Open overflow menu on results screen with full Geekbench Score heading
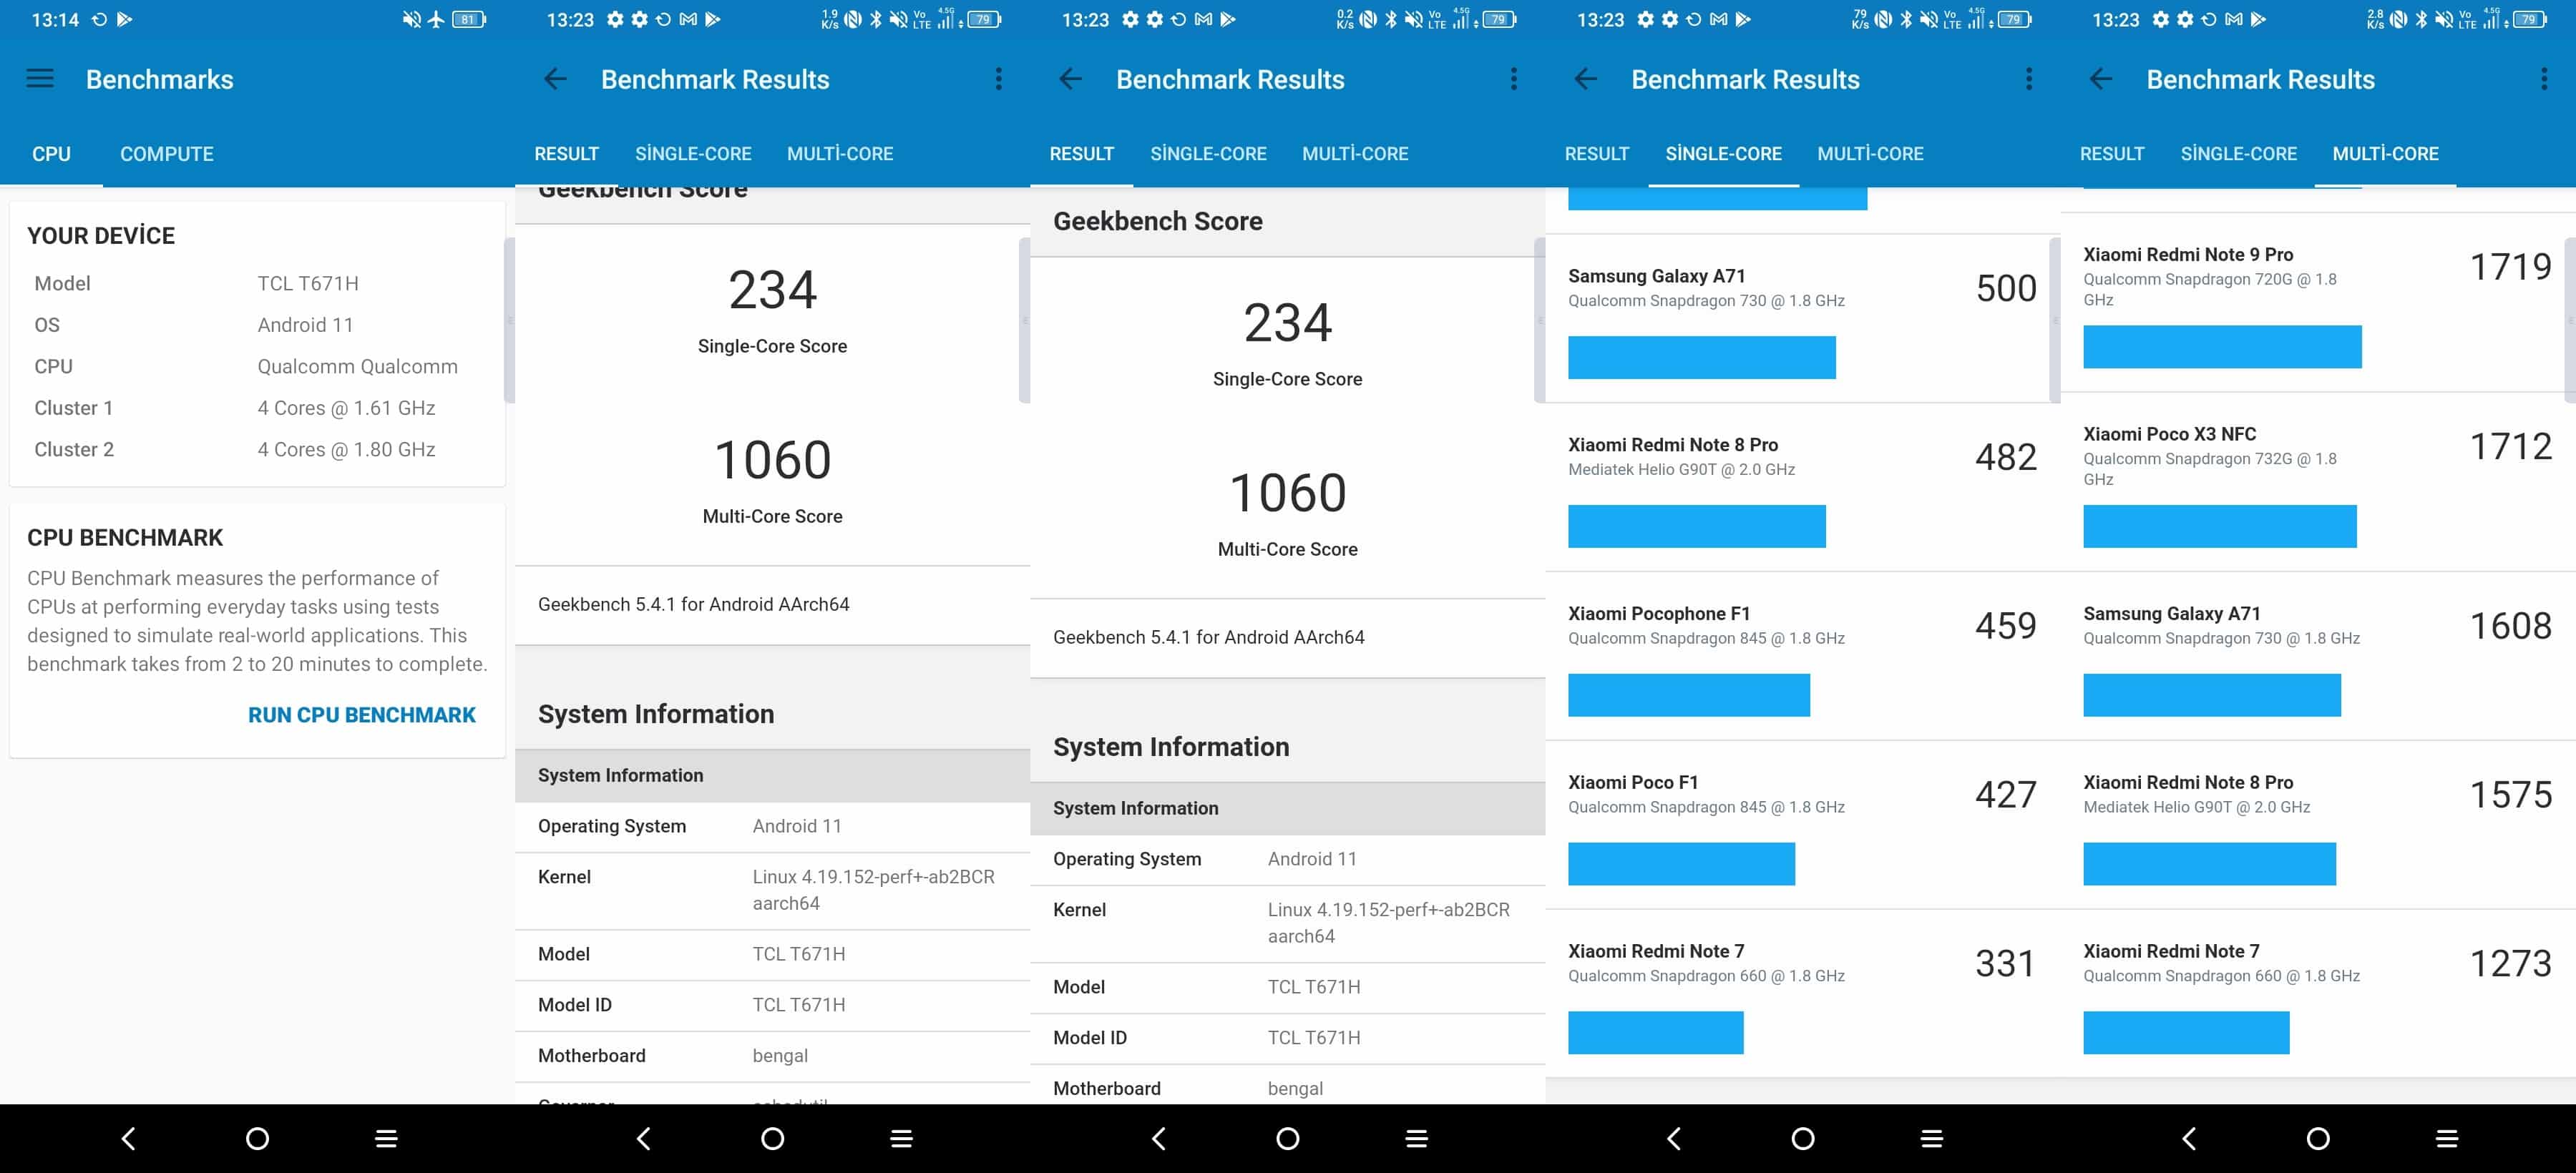The width and height of the screenshot is (2576, 1173). click(1513, 79)
